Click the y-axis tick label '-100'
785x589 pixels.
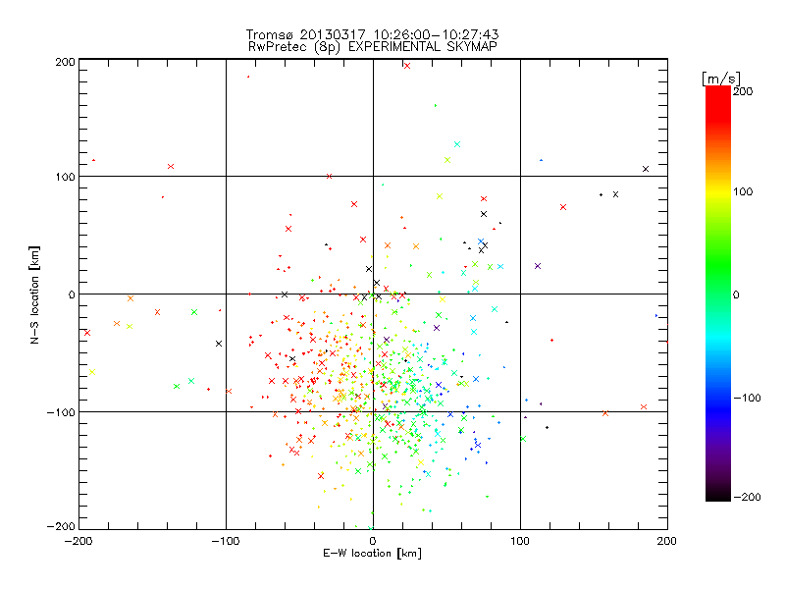(x=61, y=412)
